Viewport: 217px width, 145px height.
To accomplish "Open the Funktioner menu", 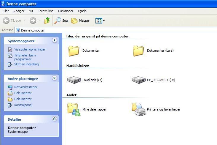I will tap(66, 11).
